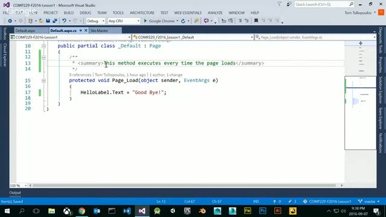This screenshot has width=386, height=217.
Task: Open the DEBUG menu
Action: pyautogui.click(x=86, y=13)
